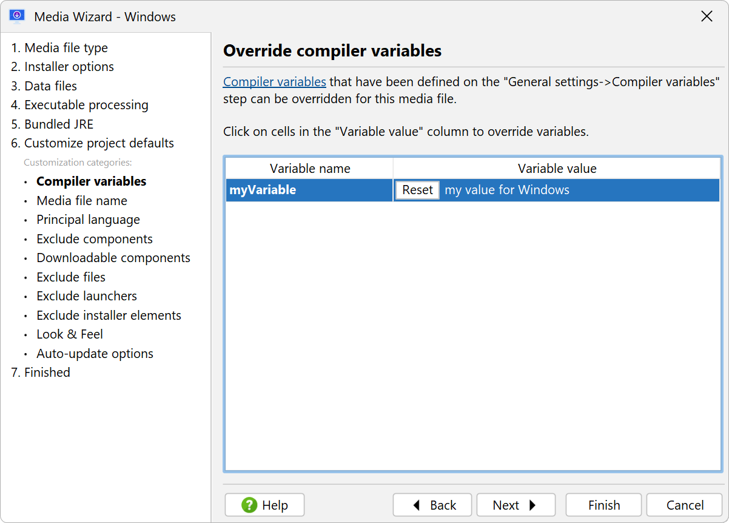Go to Look & Feel category

(x=70, y=334)
